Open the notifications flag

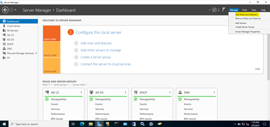tap(224, 10)
